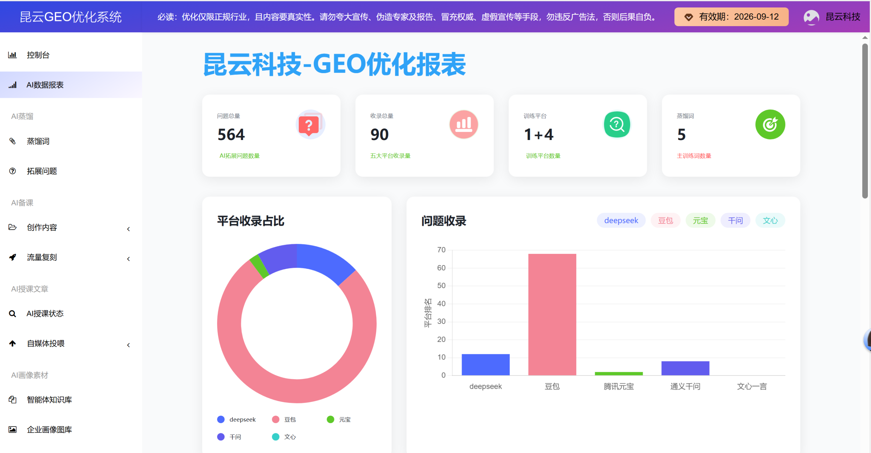Select the question mark icon beside 拓展问题
Screen dimensions: 871x453
click(x=13, y=171)
